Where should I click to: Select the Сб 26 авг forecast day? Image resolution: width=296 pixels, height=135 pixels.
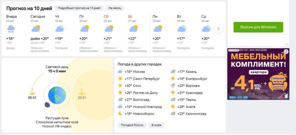pos(113,34)
